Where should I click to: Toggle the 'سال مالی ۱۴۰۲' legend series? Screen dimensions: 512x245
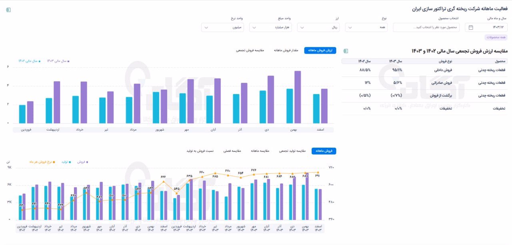[x=29, y=61]
